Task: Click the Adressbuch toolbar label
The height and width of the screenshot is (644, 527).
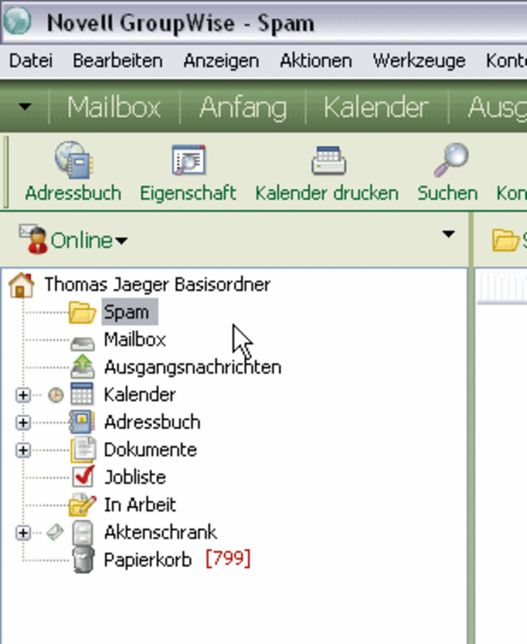Action: click(x=73, y=193)
